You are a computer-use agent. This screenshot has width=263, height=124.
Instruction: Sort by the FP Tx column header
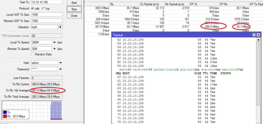click(x=205, y=4)
